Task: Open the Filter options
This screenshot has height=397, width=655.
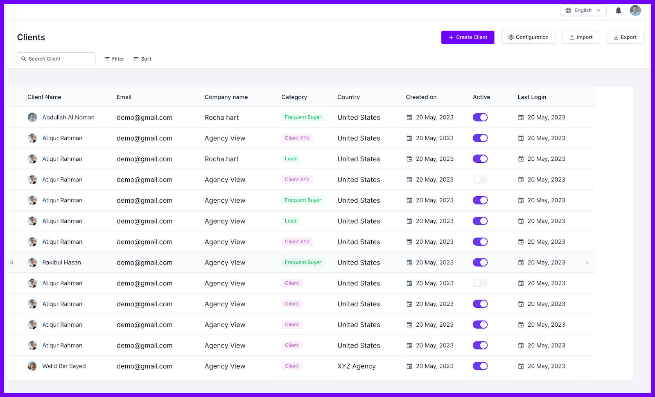Action: (114, 59)
